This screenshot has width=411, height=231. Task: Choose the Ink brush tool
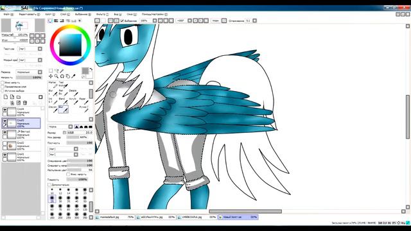[53, 101]
